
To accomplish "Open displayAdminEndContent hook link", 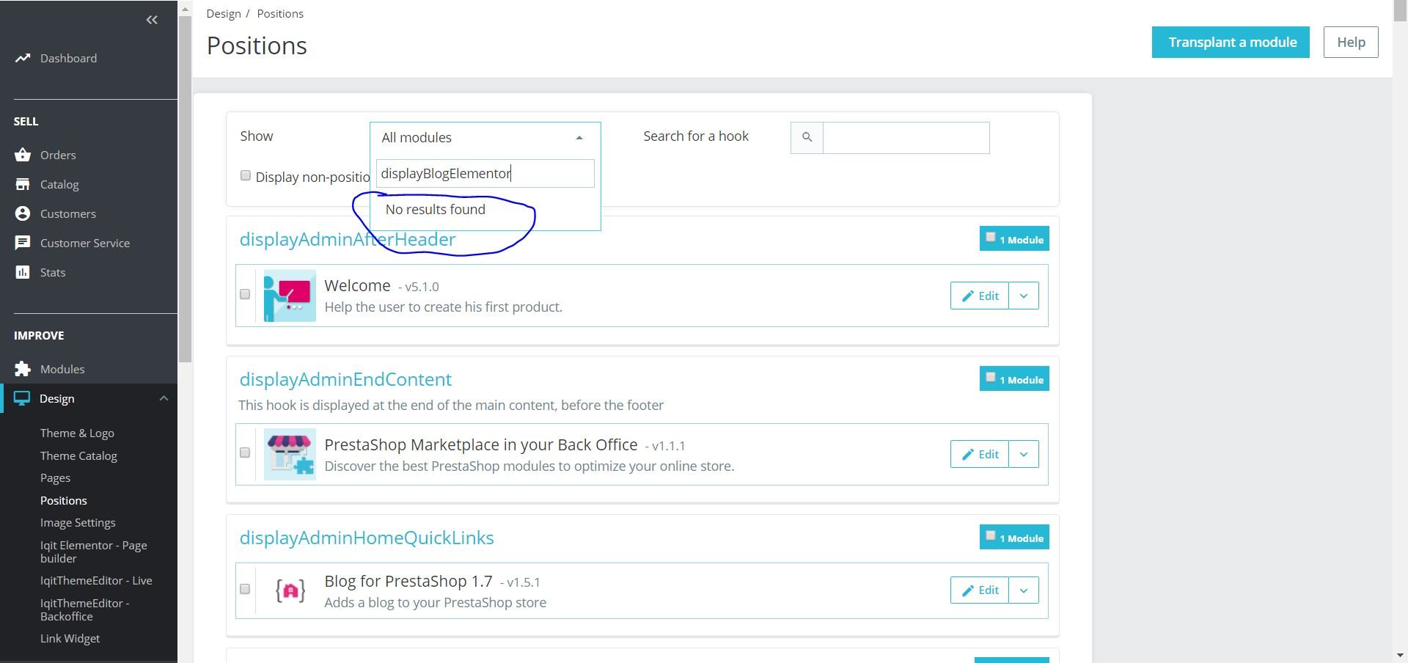I will (x=345, y=379).
